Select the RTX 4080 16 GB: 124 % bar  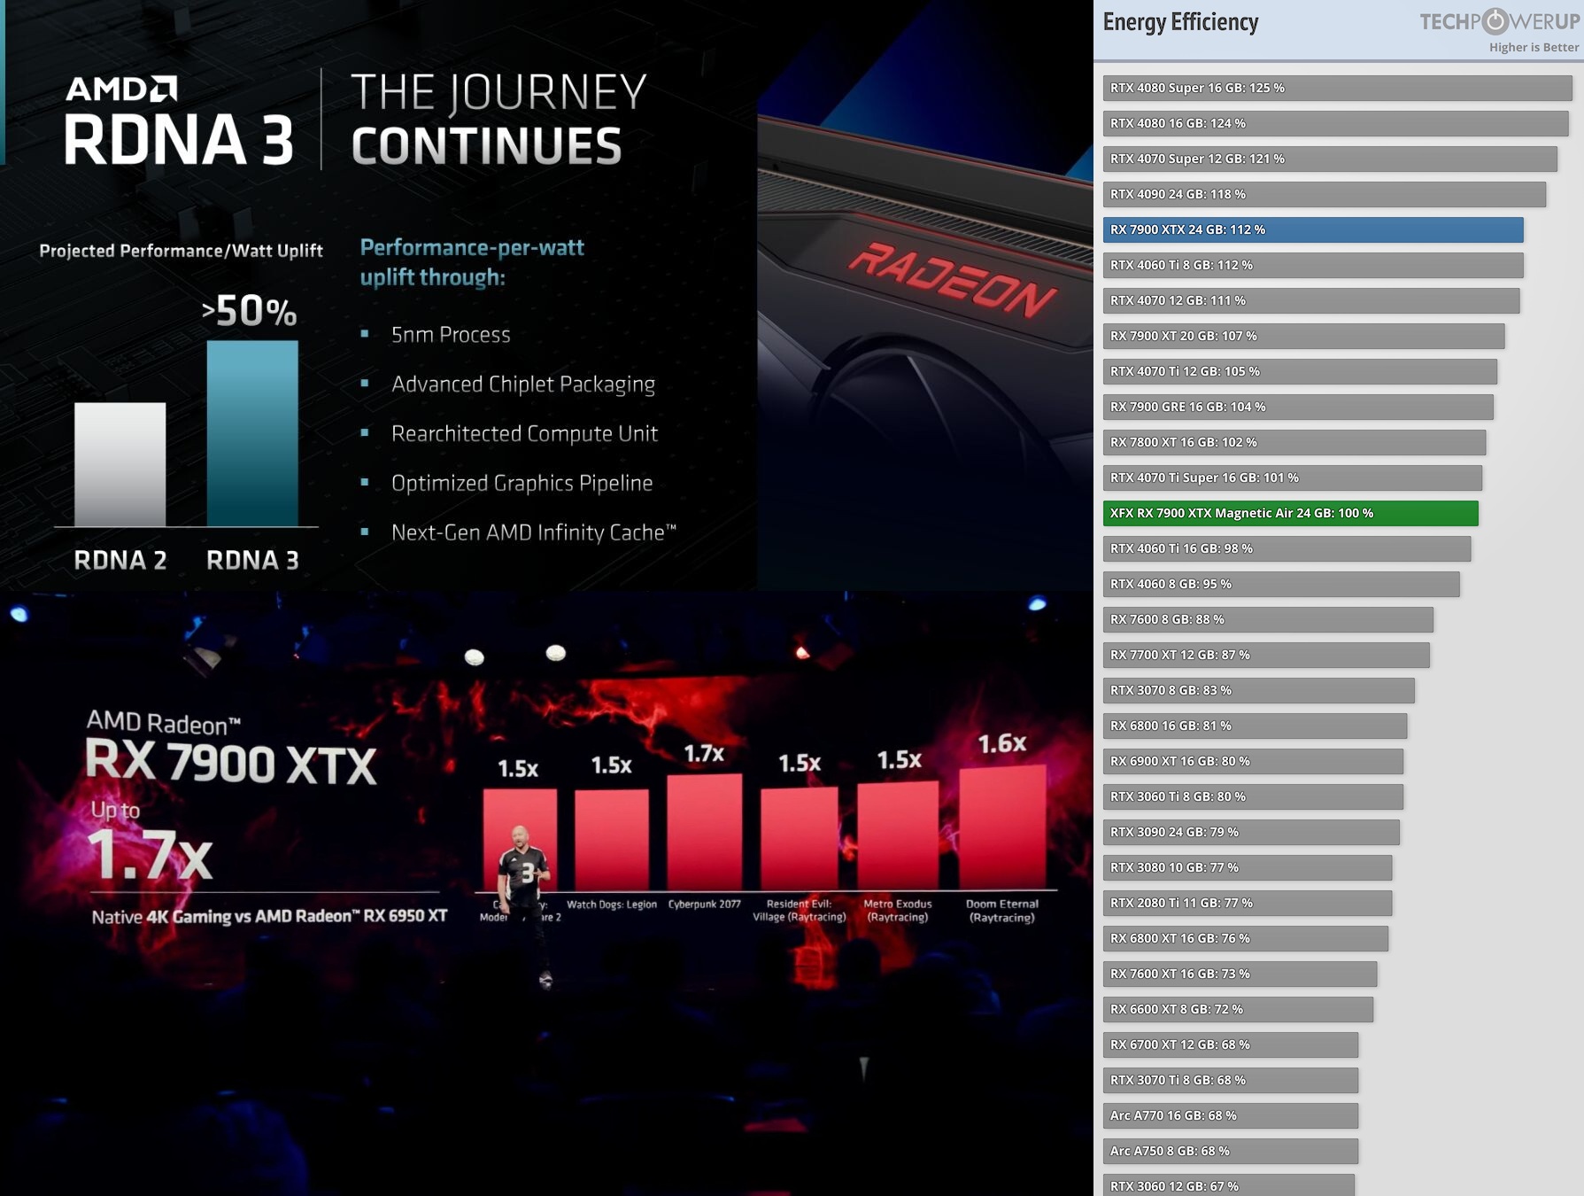click(1335, 123)
